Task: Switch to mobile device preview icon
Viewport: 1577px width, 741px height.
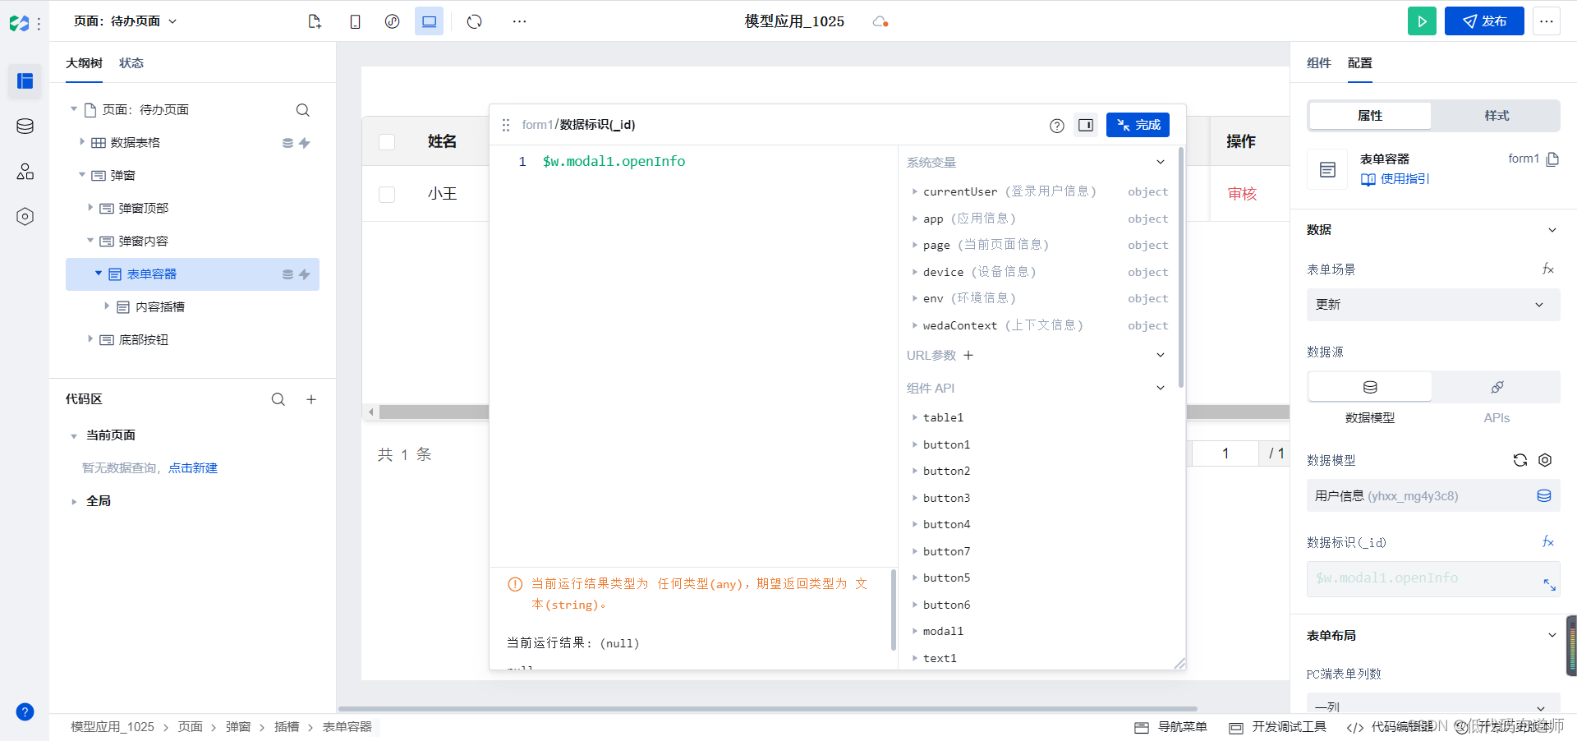Action: tap(355, 21)
